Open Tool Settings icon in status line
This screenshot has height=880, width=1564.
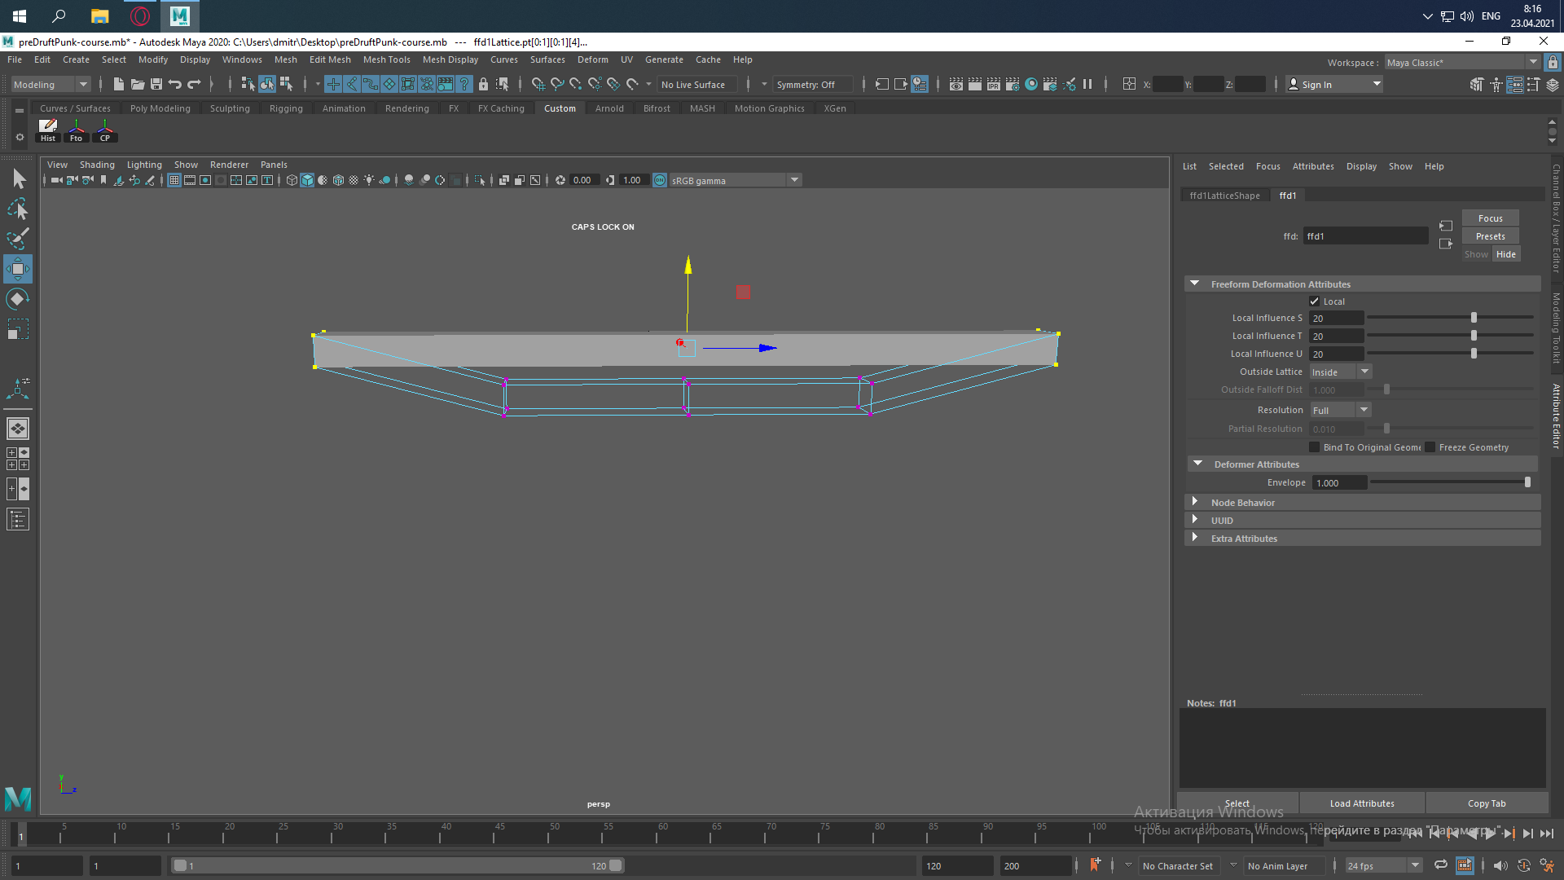click(1533, 84)
